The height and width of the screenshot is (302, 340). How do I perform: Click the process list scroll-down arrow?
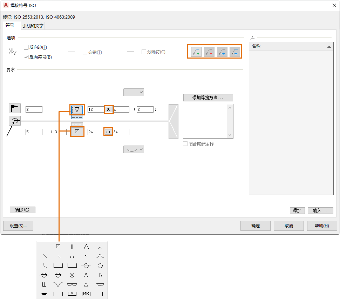click(x=230, y=135)
